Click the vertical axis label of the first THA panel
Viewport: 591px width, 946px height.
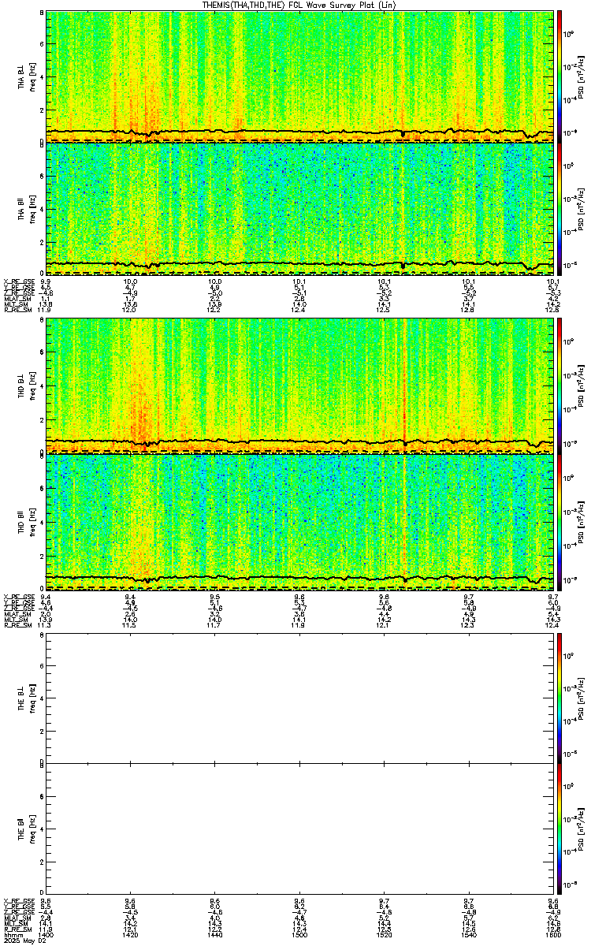pos(27,76)
